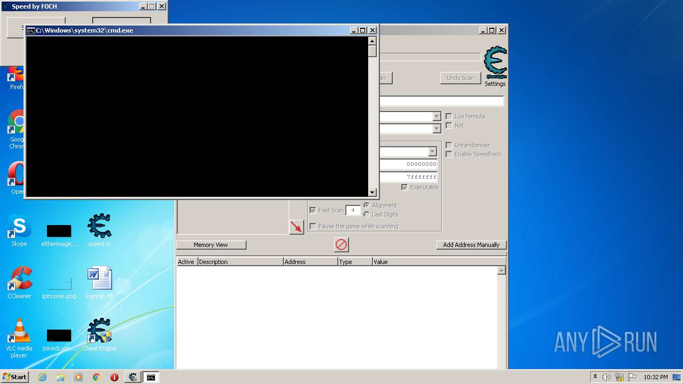Image resolution: width=683 pixels, height=384 pixels.
Task: Click the stop address field 7fffffff
Action: (409, 177)
